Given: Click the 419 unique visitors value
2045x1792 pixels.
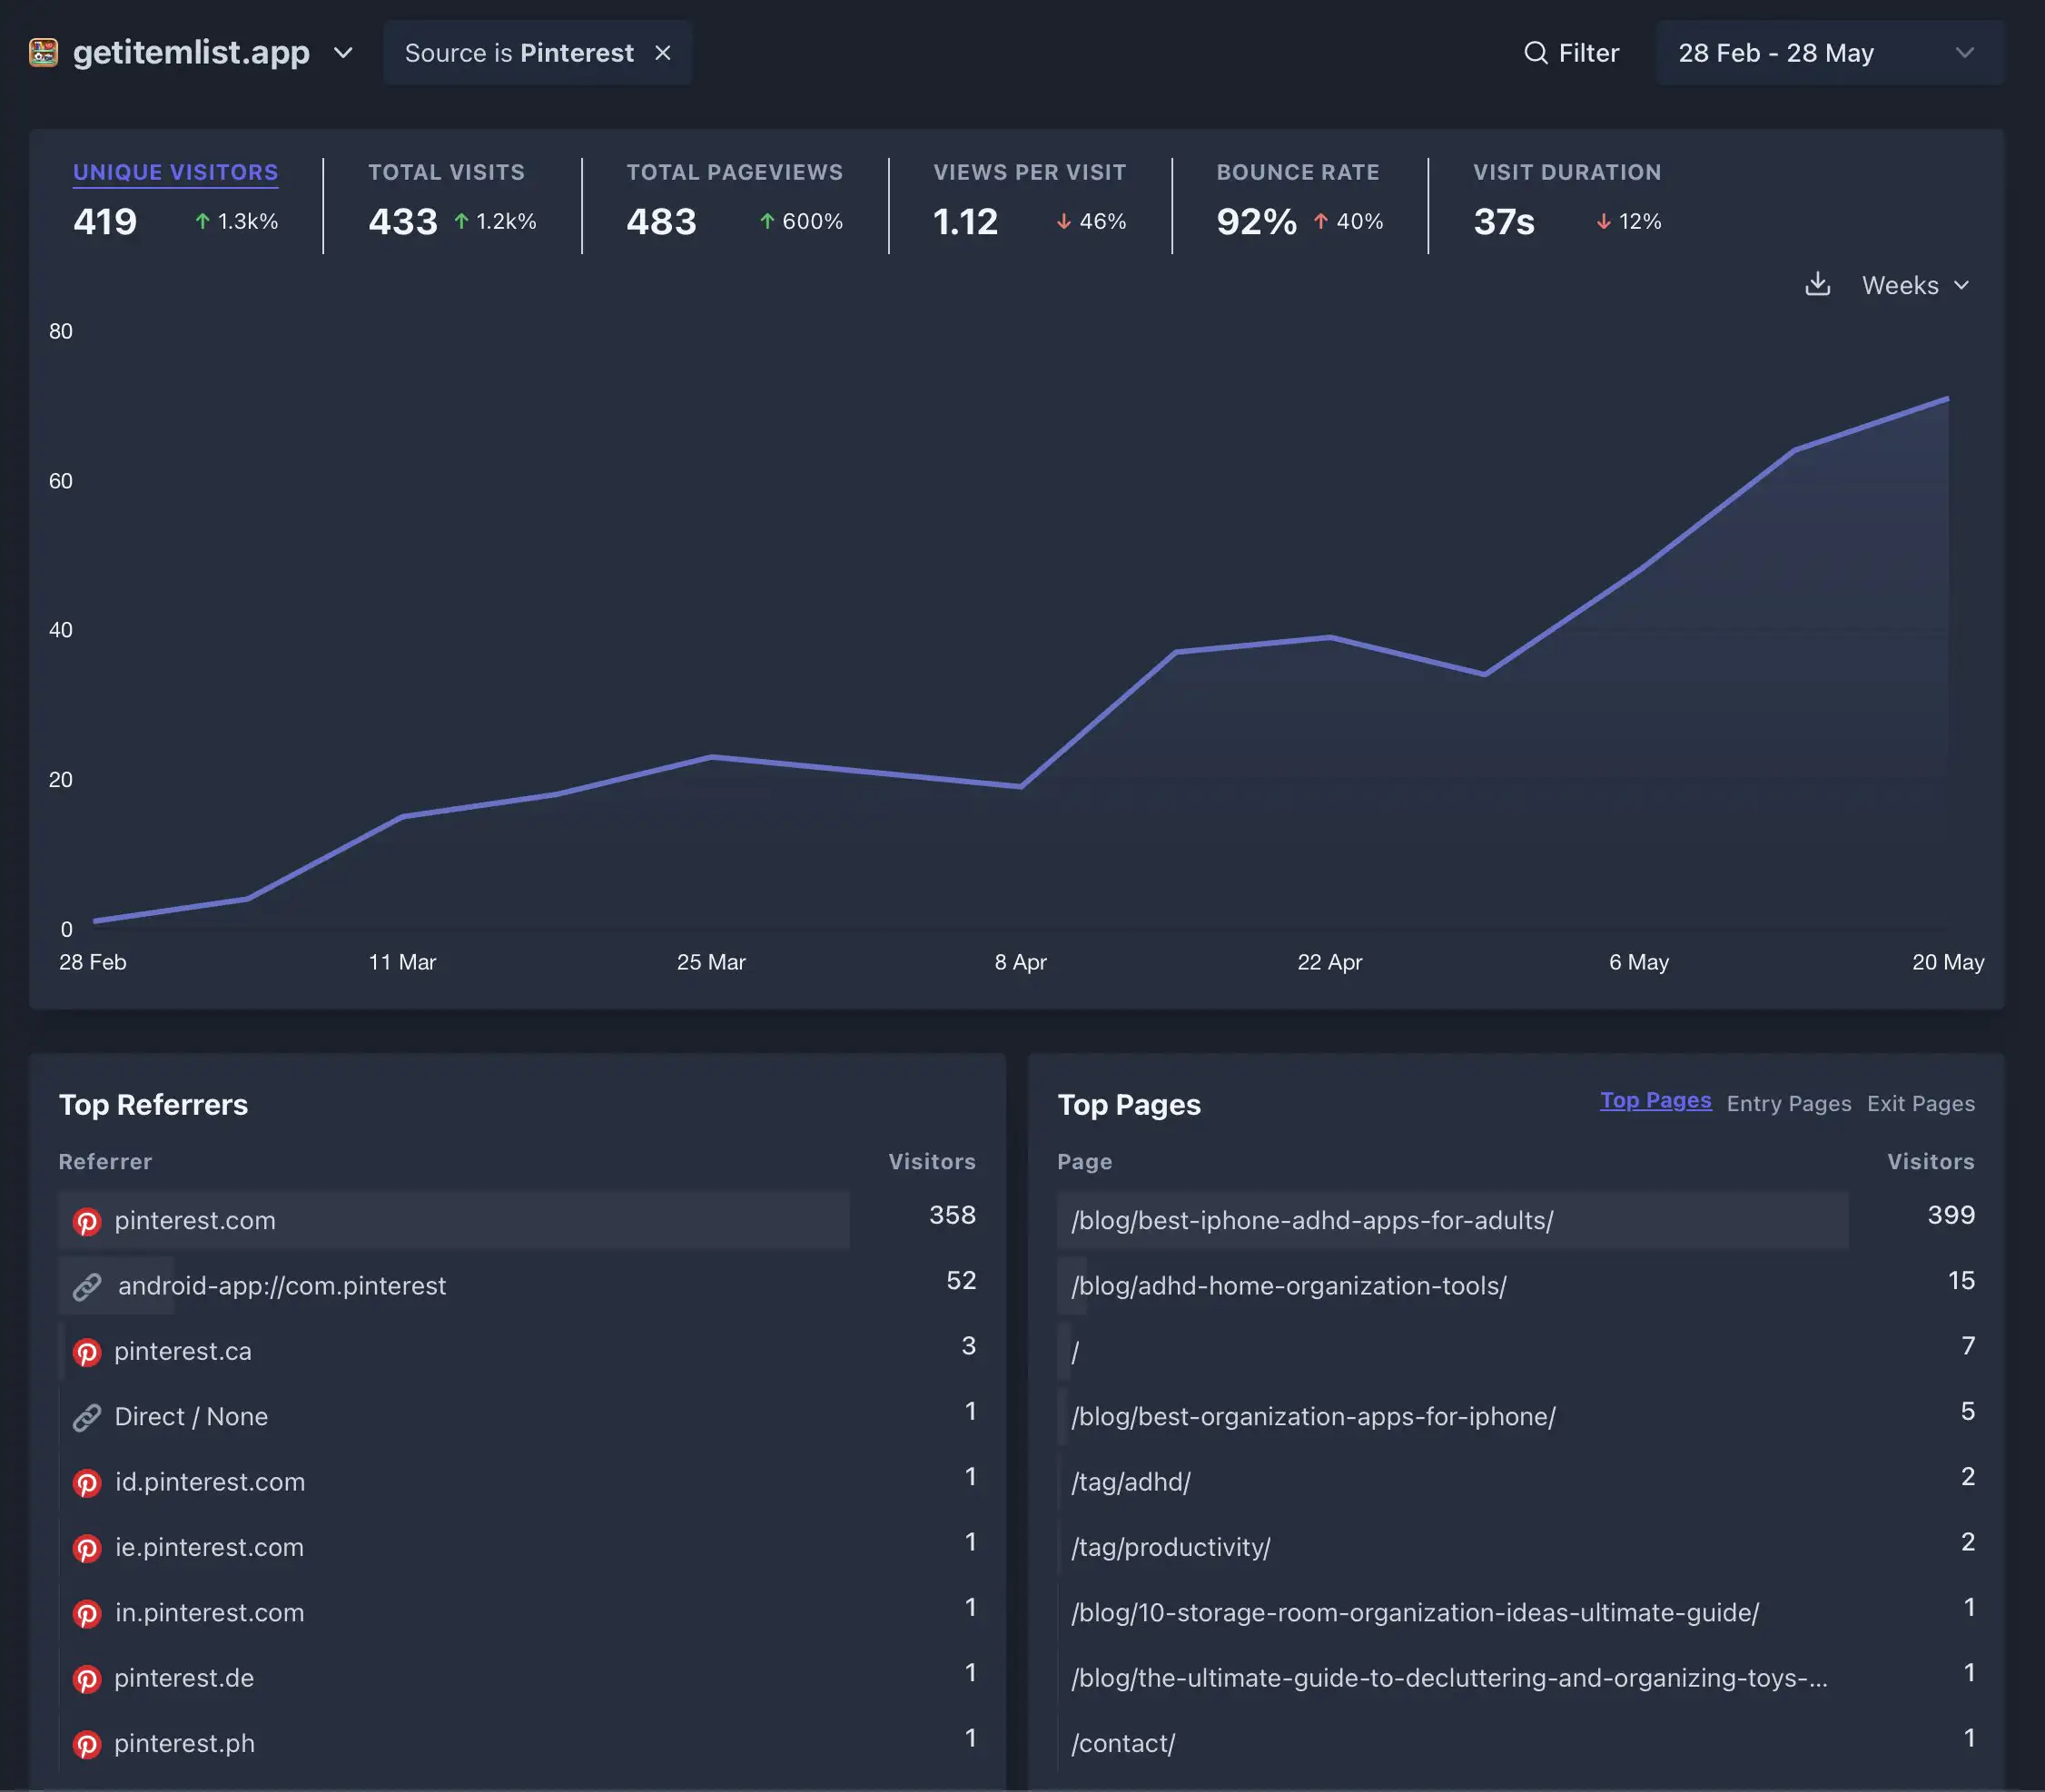Looking at the screenshot, I should coord(105,221).
